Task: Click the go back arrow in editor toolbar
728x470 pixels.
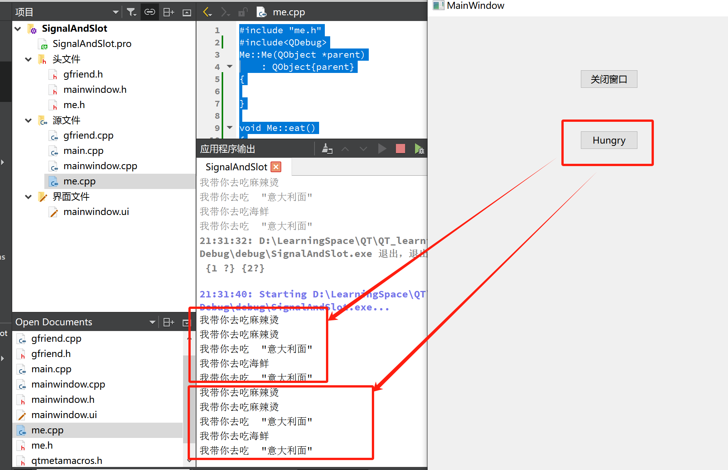Action: (207, 12)
